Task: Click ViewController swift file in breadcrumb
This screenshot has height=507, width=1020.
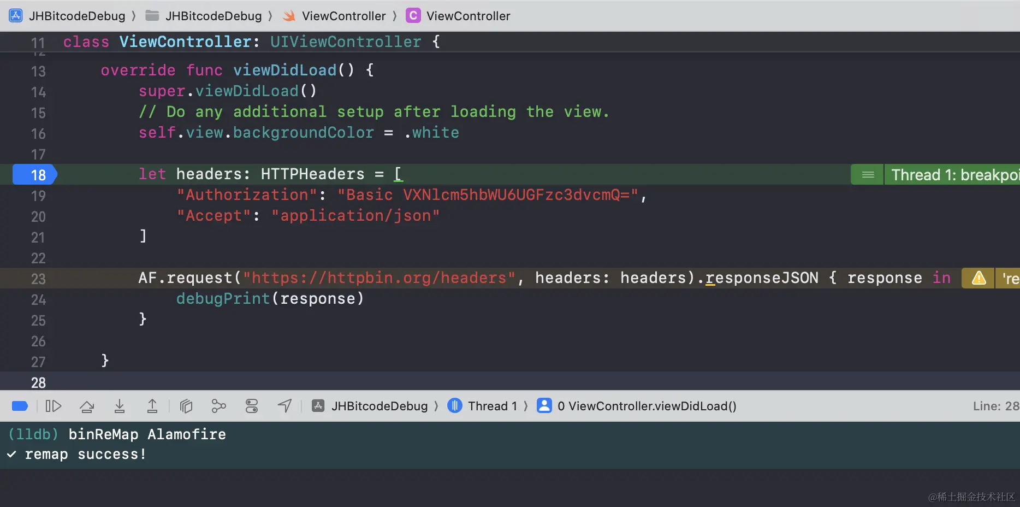Action: click(344, 16)
